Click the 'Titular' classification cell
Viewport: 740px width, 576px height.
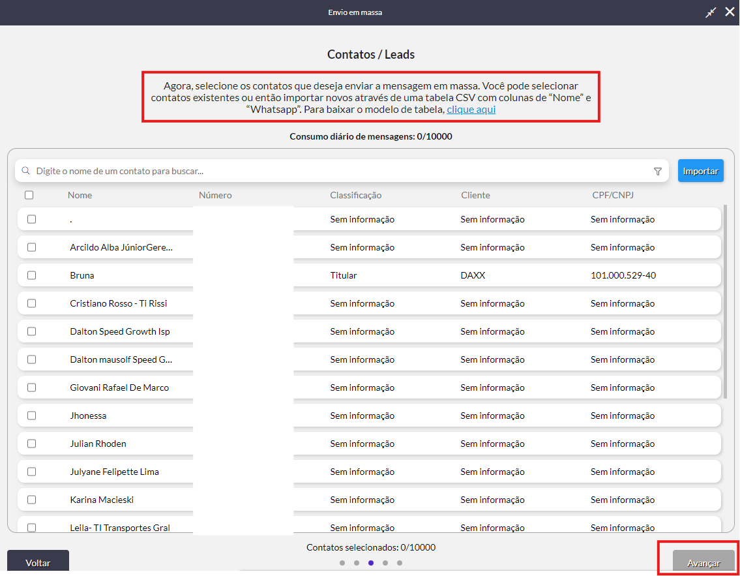pyautogui.click(x=344, y=275)
